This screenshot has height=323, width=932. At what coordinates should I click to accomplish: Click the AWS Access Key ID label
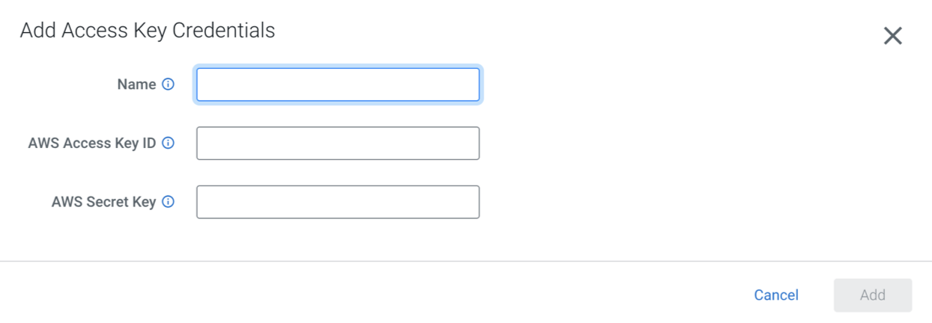coord(92,143)
